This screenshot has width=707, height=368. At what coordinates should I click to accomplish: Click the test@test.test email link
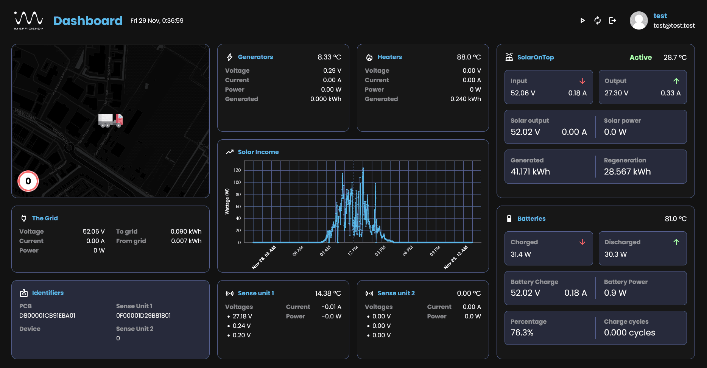click(x=674, y=25)
